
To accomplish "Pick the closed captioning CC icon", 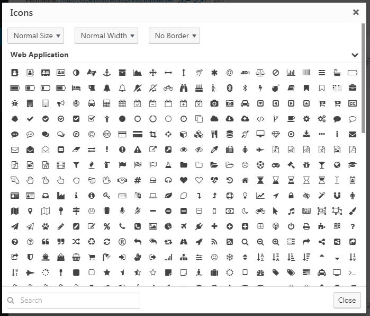I will tap(353, 103).
